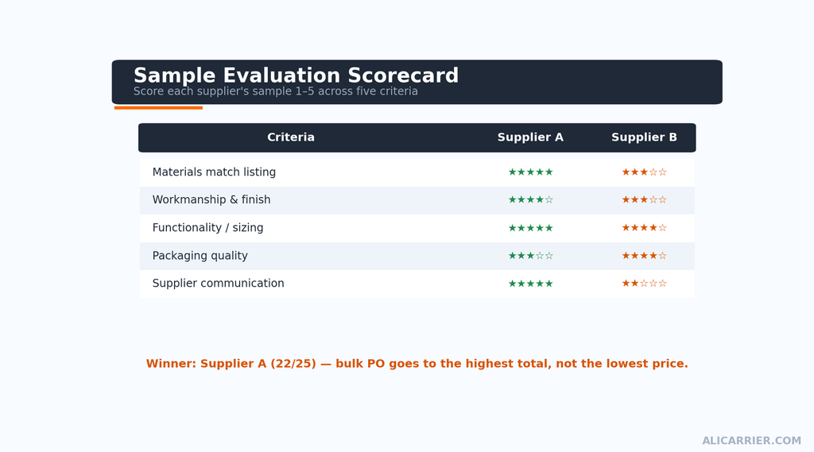Viewport: 814px width, 452px height.
Task: Select the Materials match listing row label
Action: tap(214, 172)
